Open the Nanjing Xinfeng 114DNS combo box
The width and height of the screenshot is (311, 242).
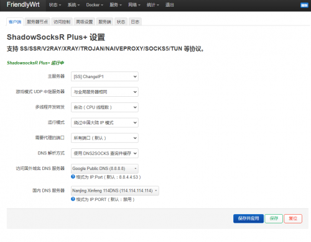pos(115,190)
